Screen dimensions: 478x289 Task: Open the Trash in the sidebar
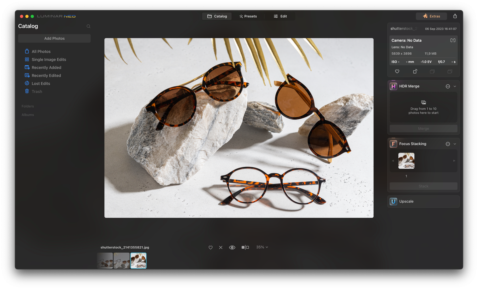point(37,91)
